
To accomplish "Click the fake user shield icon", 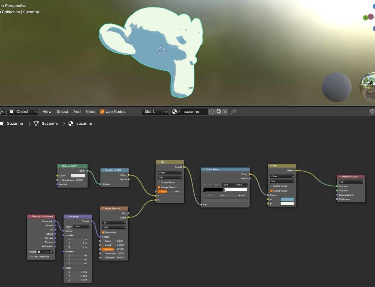I will pyautogui.click(x=211, y=111).
